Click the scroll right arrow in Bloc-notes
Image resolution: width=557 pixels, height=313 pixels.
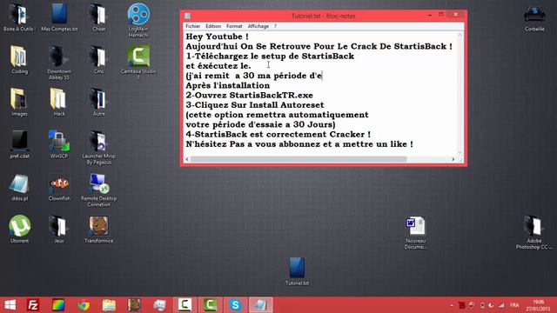[x=453, y=159]
